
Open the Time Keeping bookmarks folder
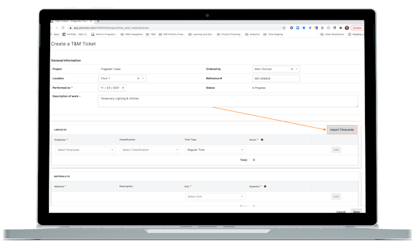[273, 35]
